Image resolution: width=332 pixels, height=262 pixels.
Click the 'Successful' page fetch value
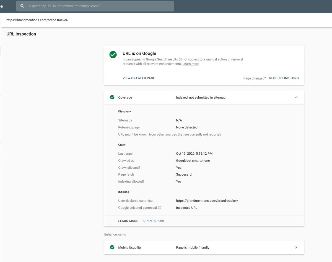click(x=184, y=174)
